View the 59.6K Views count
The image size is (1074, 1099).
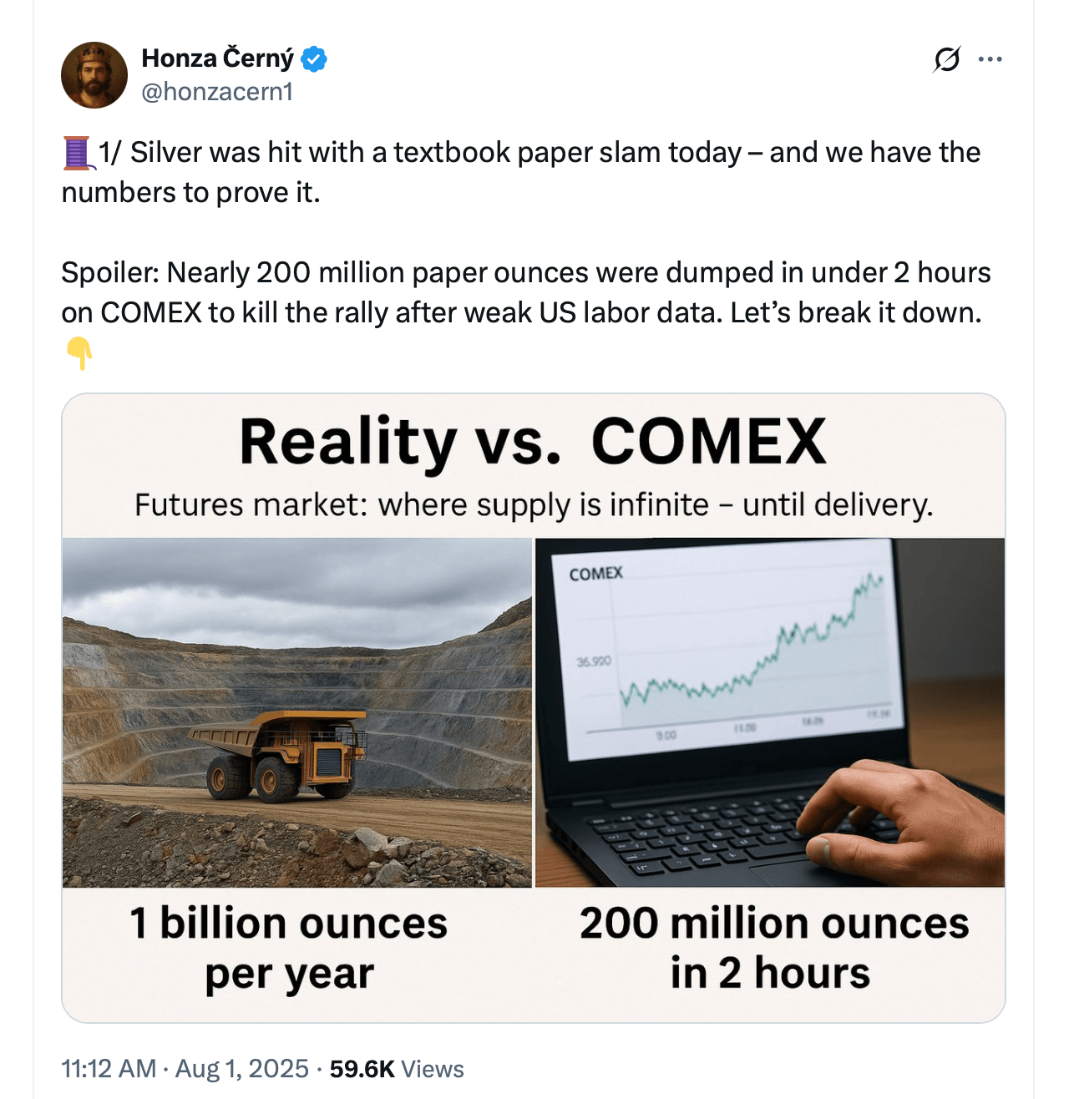[x=397, y=1069]
